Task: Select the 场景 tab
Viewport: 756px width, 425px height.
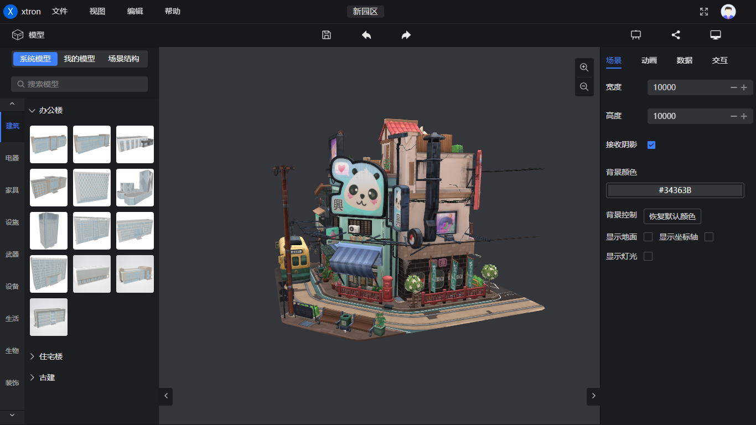Action: (x=614, y=60)
